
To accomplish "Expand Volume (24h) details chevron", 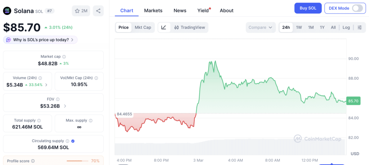I will (x=46, y=85).
